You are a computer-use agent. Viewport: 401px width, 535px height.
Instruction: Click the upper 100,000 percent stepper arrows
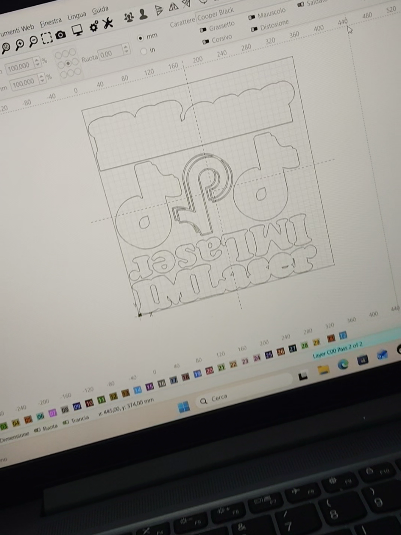[37, 62]
